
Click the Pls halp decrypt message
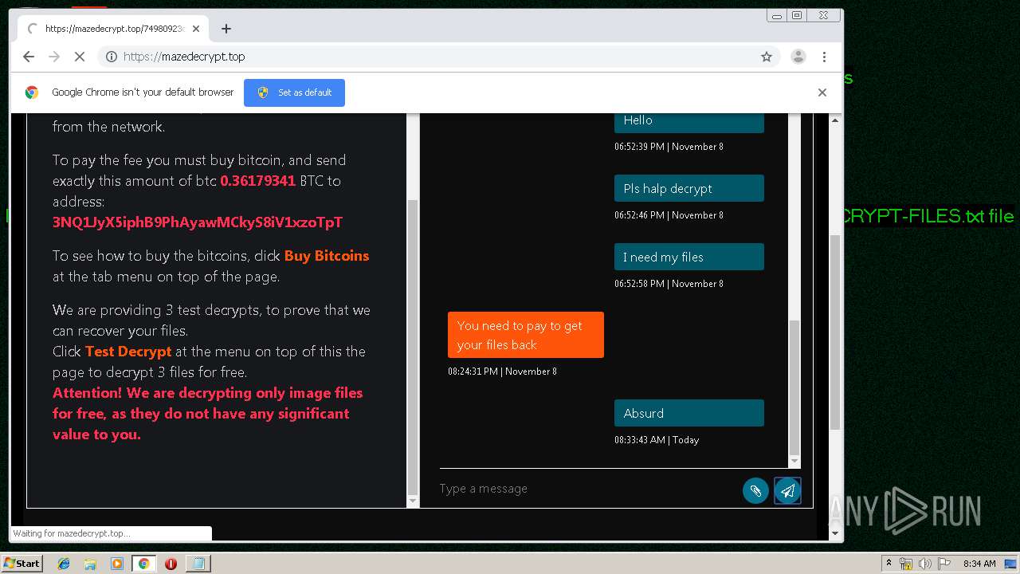pyautogui.click(x=688, y=188)
